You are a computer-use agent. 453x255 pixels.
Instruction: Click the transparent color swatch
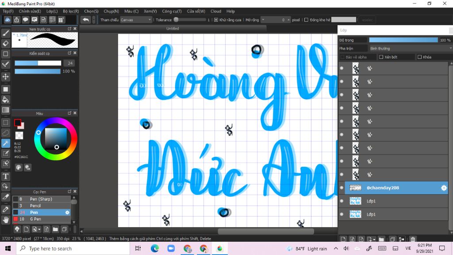click(x=19, y=135)
